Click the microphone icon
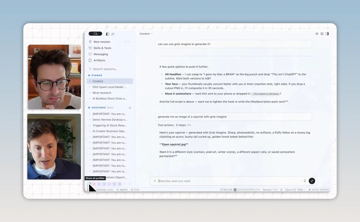 (305, 181)
